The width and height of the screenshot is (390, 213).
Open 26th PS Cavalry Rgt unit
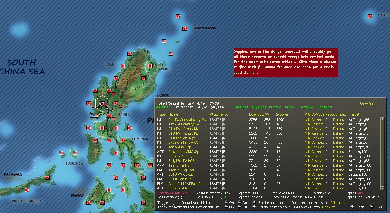(x=183, y=156)
